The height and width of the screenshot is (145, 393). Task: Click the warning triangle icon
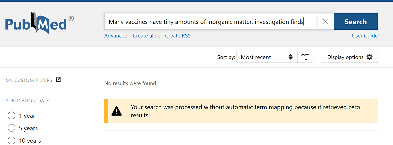coord(117,111)
